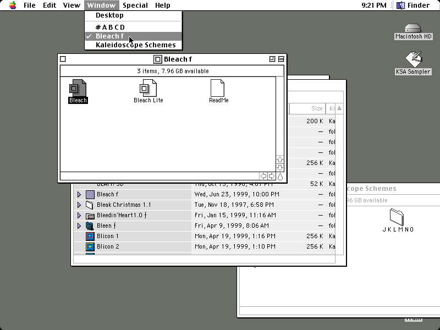Select the Bleach f folder icon in list

click(90, 195)
